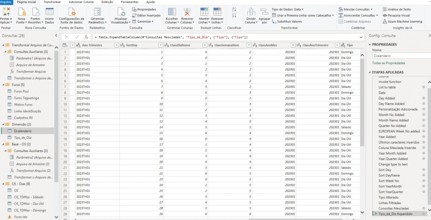The height and width of the screenshot is (220, 431).
Task: Open gear settings for Consultas Mescladas step
Action: 423,209
